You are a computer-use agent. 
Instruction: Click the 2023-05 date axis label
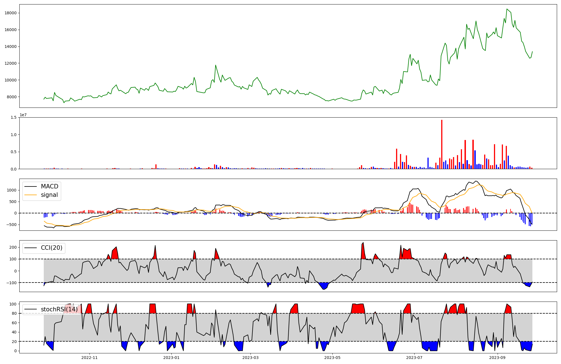pyautogui.click(x=332, y=358)
